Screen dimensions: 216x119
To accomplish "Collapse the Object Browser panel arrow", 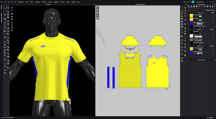I will click(188, 4).
